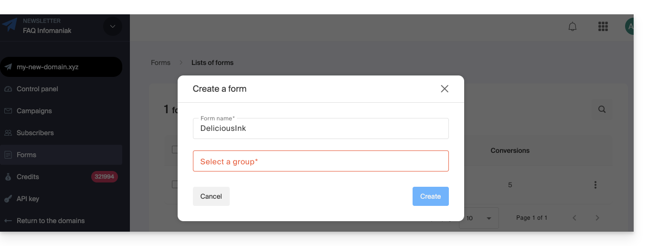The width and height of the screenshot is (648, 246).
Task: Expand the FAQ Infomaniak newsletter switcher
Action: [113, 26]
